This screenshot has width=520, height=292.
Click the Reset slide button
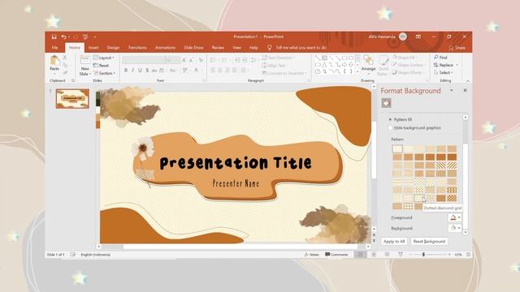[x=101, y=65]
